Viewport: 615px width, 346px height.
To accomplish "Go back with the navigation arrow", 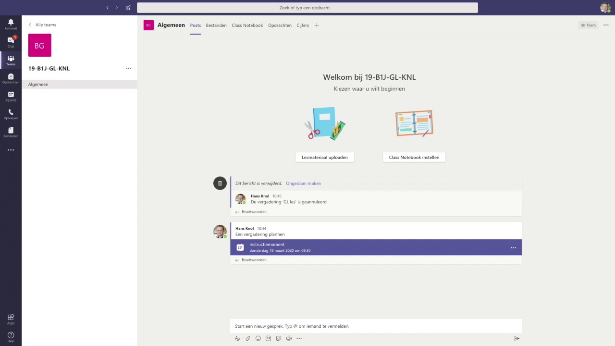I will (x=107, y=8).
